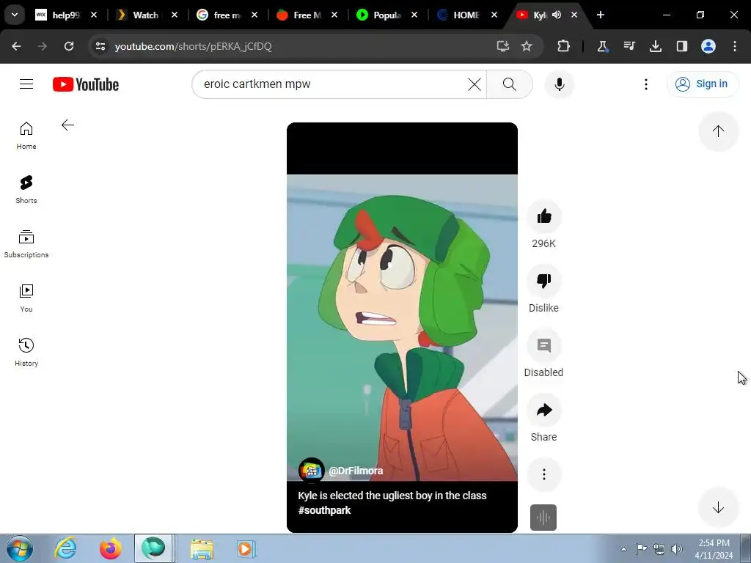The height and width of the screenshot is (563, 751).
Task: Open History in the sidebar
Action: (x=26, y=352)
